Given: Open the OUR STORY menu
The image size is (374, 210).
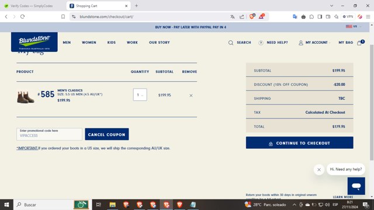Looking at the screenshot, I should (x=160, y=43).
